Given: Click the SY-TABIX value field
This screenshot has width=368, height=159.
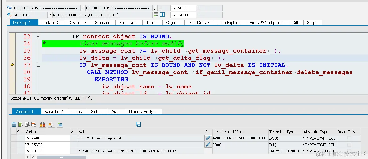Looking at the screenshot, I should coord(209,15).
